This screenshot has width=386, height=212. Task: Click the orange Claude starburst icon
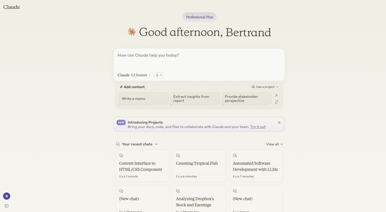click(132, 32)
